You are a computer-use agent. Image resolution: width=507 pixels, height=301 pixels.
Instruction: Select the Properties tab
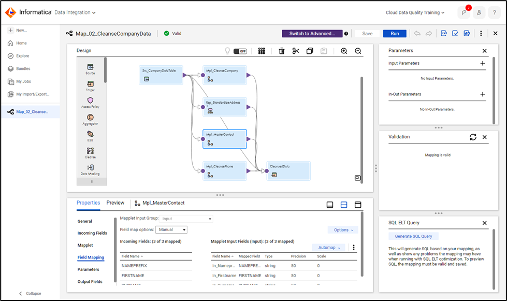(88, 203)
